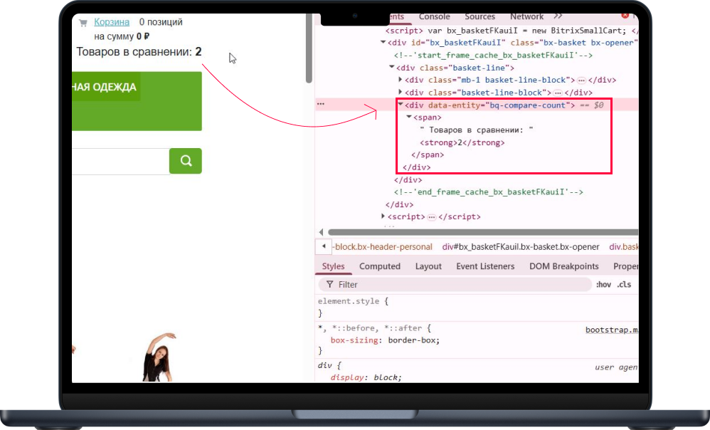Open bootstrap stylesheet source link
Viewport: 710px width, 430px height.
click(x=611, y=330)
